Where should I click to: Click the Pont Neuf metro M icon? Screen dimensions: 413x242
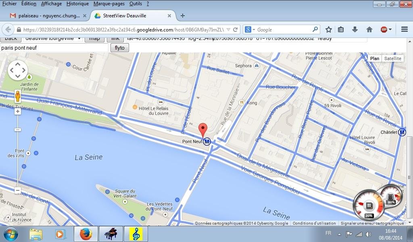click(x=207, y=142)
